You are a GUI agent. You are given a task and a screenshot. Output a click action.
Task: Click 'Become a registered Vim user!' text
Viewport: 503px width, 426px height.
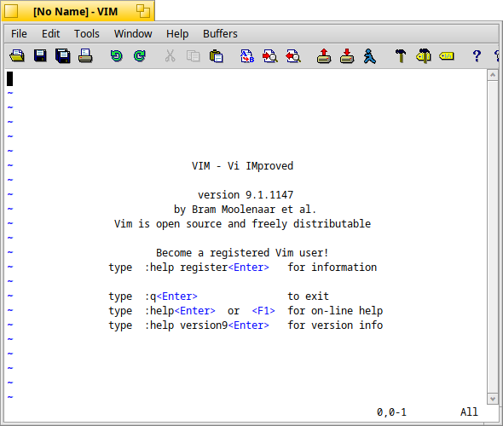(x=242, y=253)
